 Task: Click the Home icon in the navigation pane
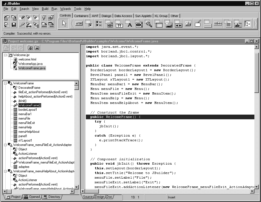tap(6, 48)
